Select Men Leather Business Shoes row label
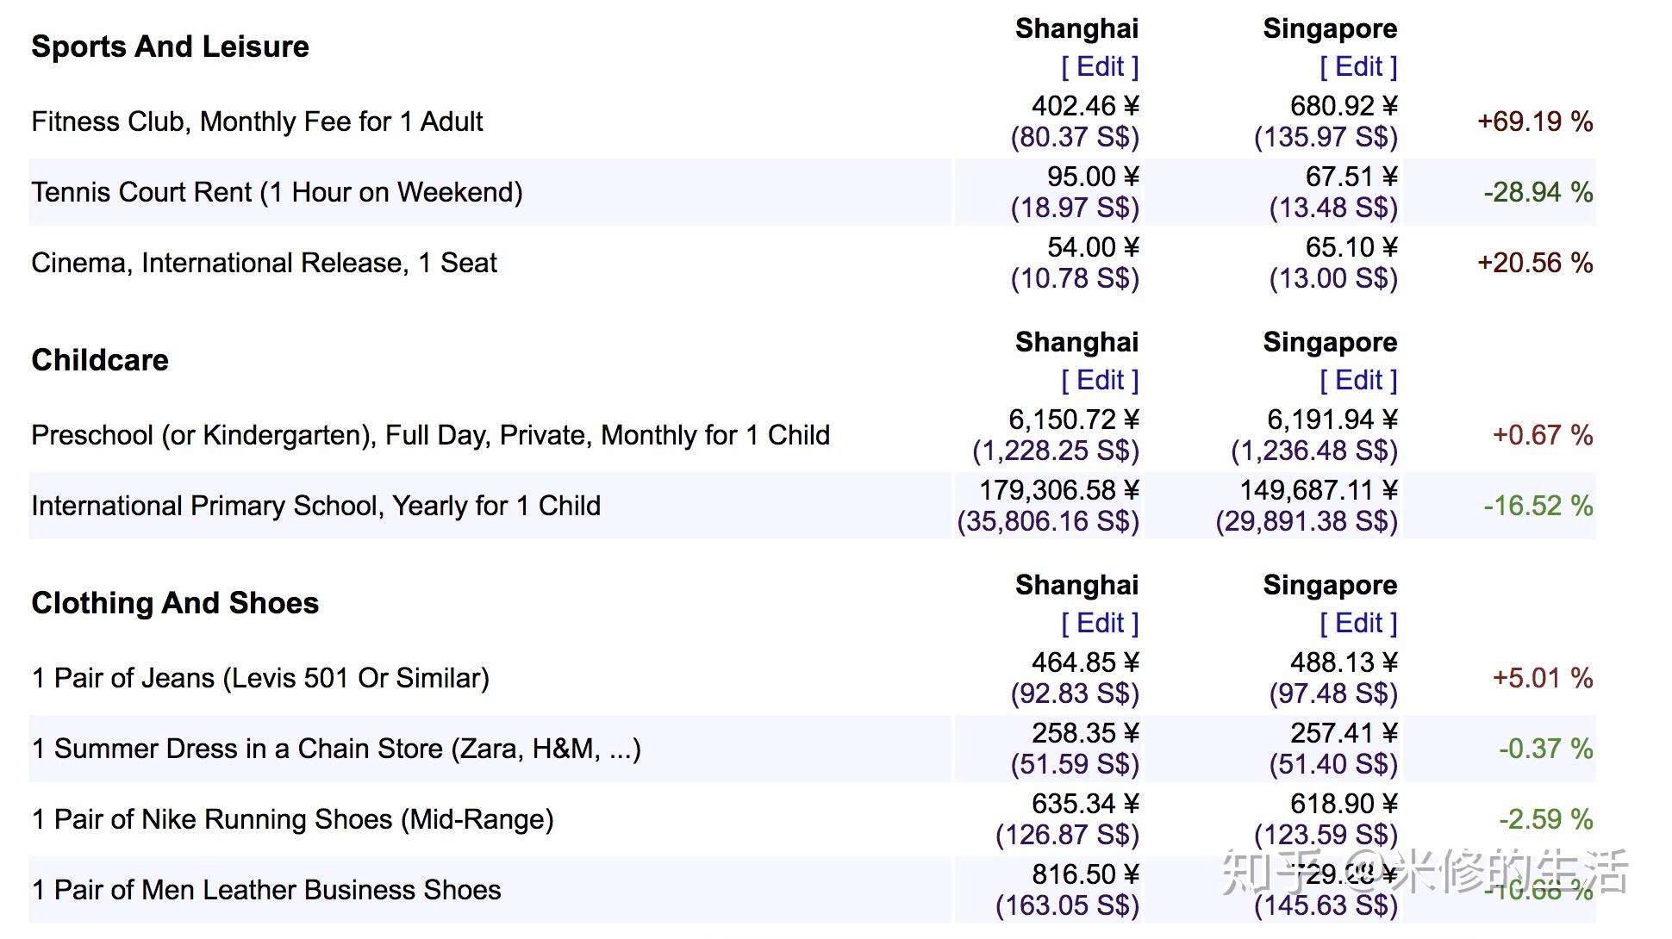 click(265, 890)
